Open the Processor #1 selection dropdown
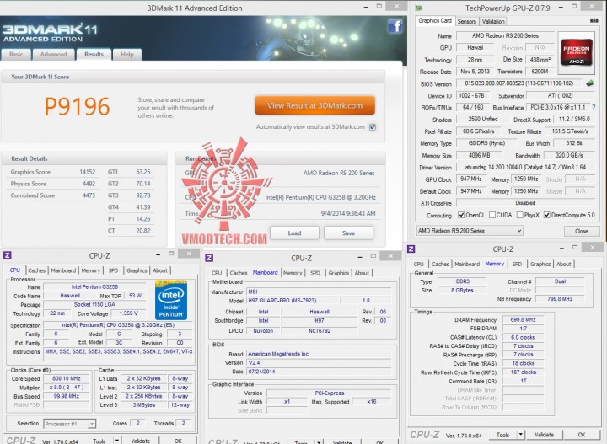This screenshot has width=607, height=444. pyautogui.click(x=70, y=424)
